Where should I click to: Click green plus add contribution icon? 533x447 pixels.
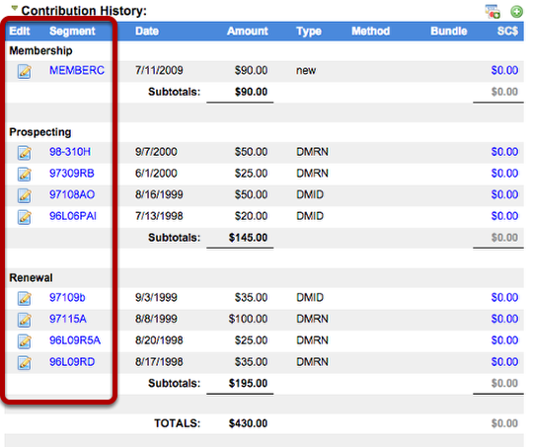pyautogui.click(x=516, y=11)
